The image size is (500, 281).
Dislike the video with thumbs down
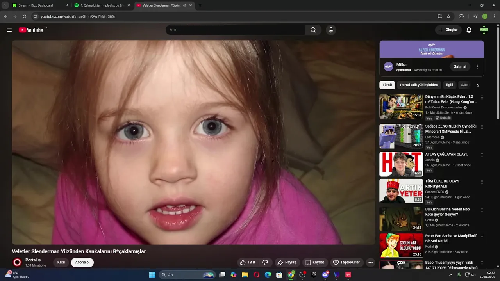coord(265,262)
